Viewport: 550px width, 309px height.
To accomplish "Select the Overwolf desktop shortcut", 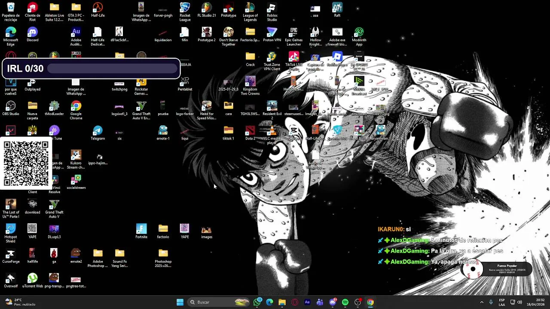I will tap(11, 281).
